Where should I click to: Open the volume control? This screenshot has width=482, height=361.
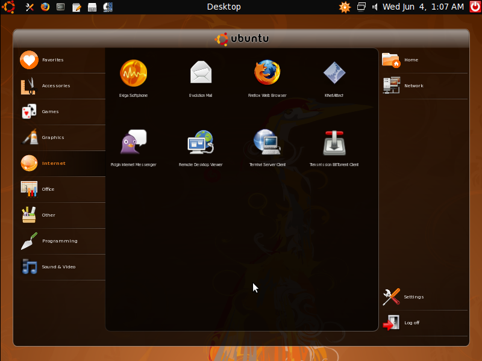pos(375,7)
